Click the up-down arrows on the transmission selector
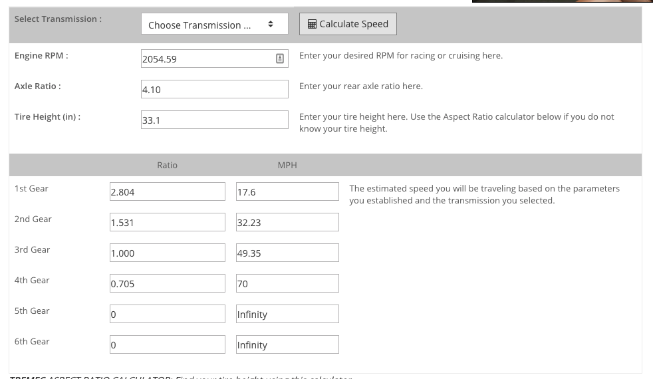 coord(270,24)
